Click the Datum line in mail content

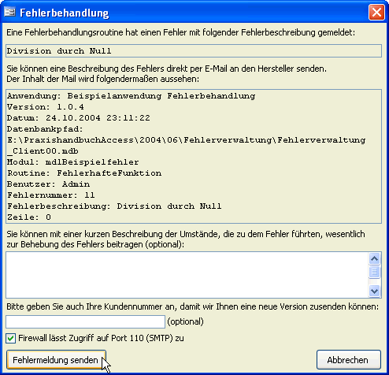(x=79, y=118)
